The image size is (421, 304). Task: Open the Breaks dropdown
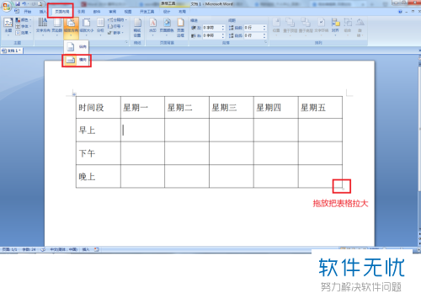pos(118,20)
